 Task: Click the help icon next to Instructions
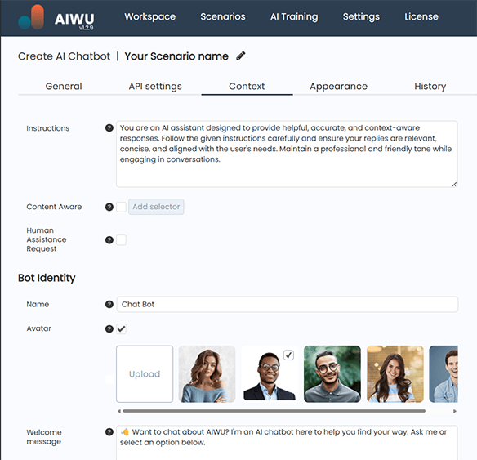coord(109,128)
